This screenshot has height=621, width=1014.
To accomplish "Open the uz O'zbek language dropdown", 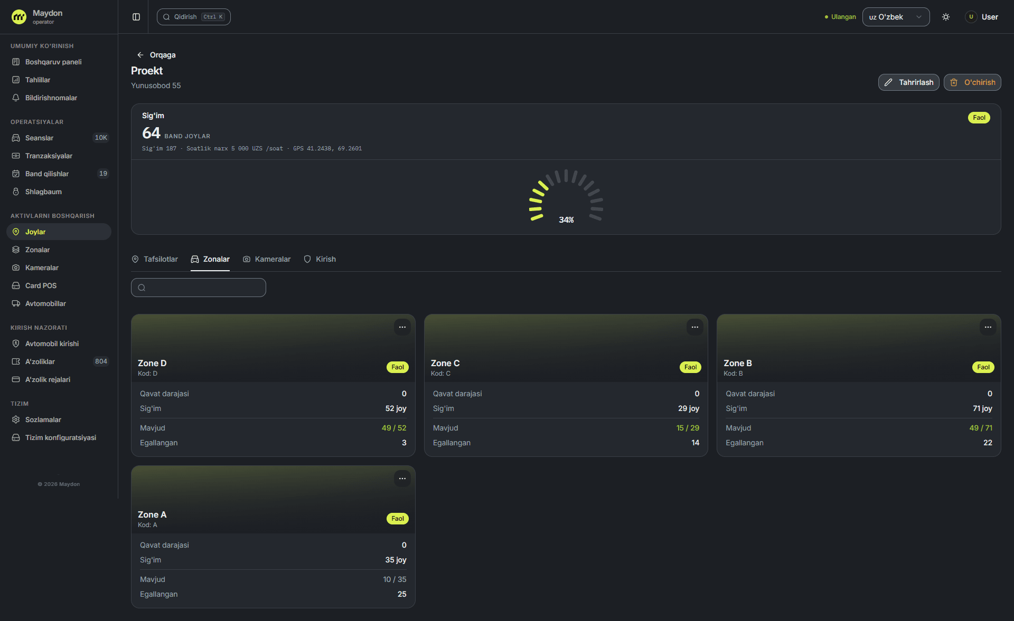I will [896, 17].
